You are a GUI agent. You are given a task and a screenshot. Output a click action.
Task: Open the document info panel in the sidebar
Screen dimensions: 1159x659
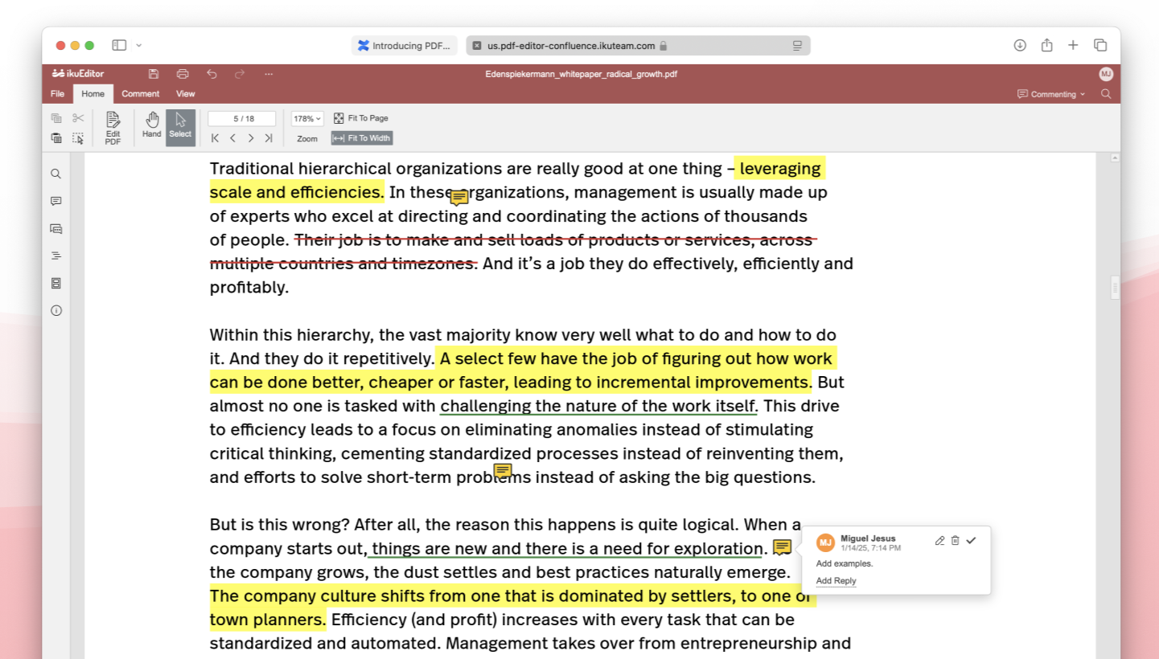pyautogui.click(x=56, y=310)
